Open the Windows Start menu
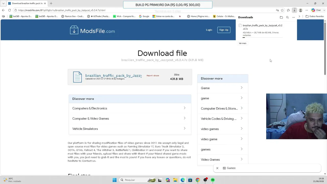327x184 pixels. [114, 180]
